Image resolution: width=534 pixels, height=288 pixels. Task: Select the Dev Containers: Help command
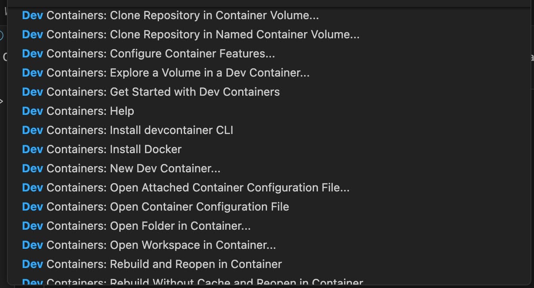point(78,111)
